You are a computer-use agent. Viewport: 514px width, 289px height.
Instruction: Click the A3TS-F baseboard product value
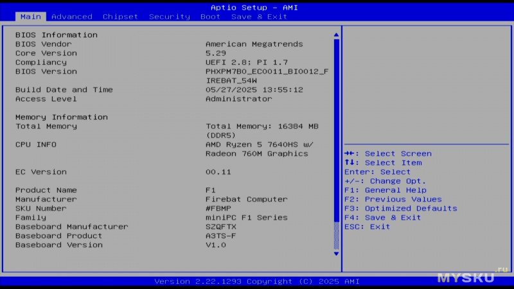click(221, 236)
